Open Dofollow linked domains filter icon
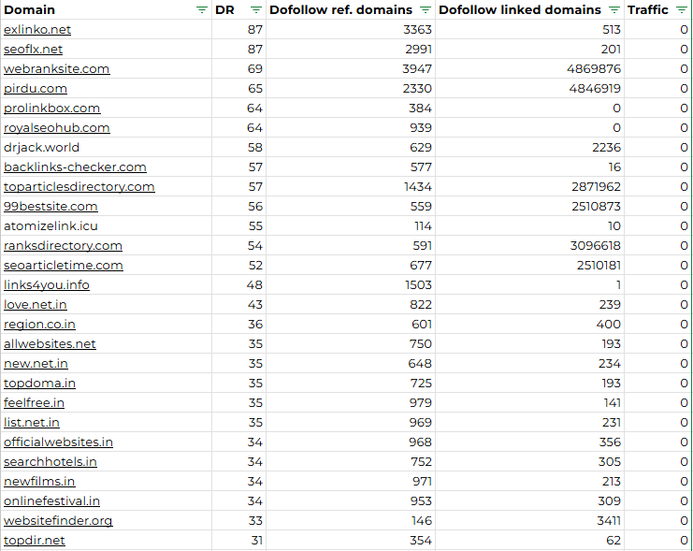The image size is (693, 551). pyautogui.click(x=614, y=9)
